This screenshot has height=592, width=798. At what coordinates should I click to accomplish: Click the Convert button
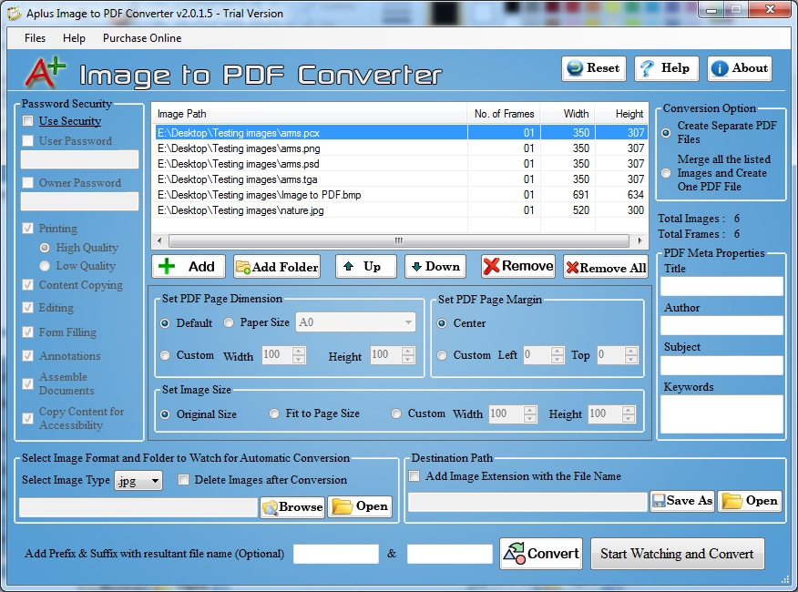pyautogui.click(x=541, y=554)
